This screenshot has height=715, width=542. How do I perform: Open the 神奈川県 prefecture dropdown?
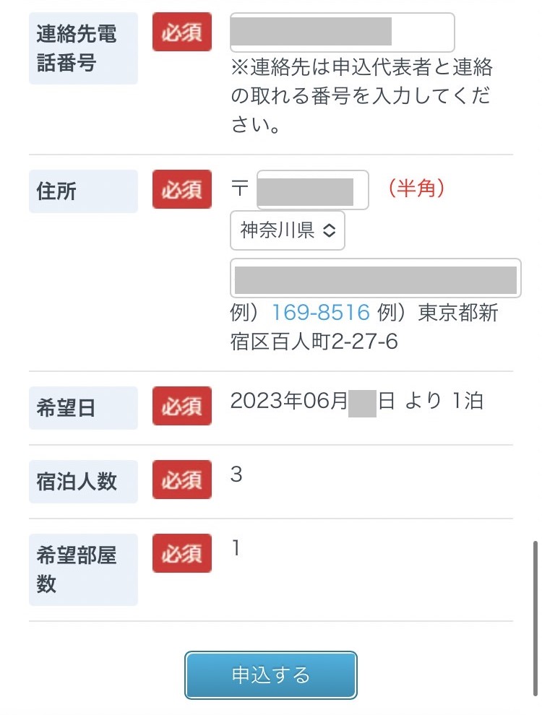[288, 230]
